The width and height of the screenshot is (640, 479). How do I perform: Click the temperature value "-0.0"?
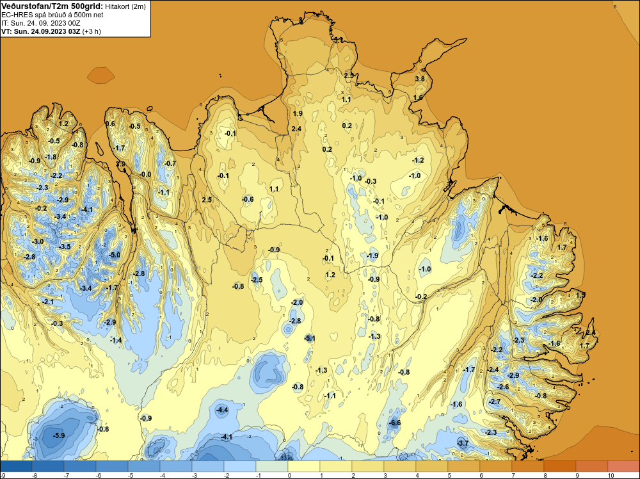tap(145, 174)
